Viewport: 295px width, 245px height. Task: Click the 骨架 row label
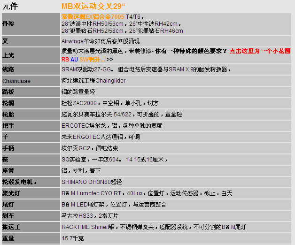coord(8,24)
